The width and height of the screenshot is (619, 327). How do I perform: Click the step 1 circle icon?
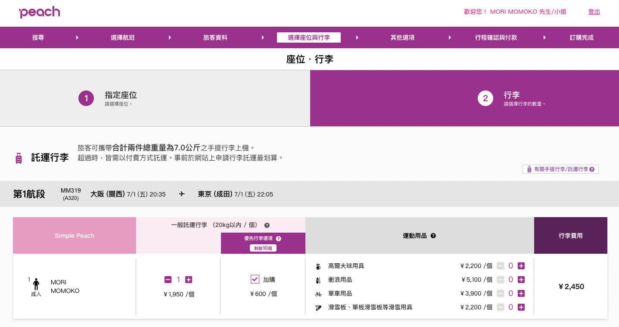click(86, 98)
